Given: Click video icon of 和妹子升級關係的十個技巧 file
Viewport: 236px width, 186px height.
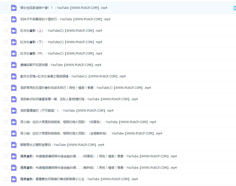Looking at the screenshot, I should click(x=14, y=19).
